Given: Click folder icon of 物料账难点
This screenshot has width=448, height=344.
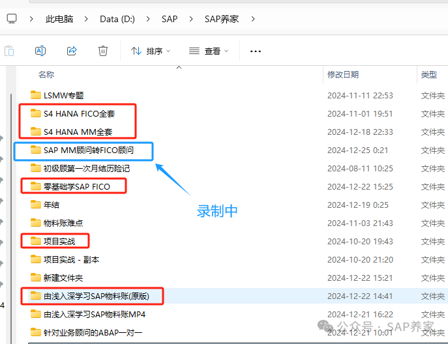Looking at the screenshot, I should tap(36, 223).
